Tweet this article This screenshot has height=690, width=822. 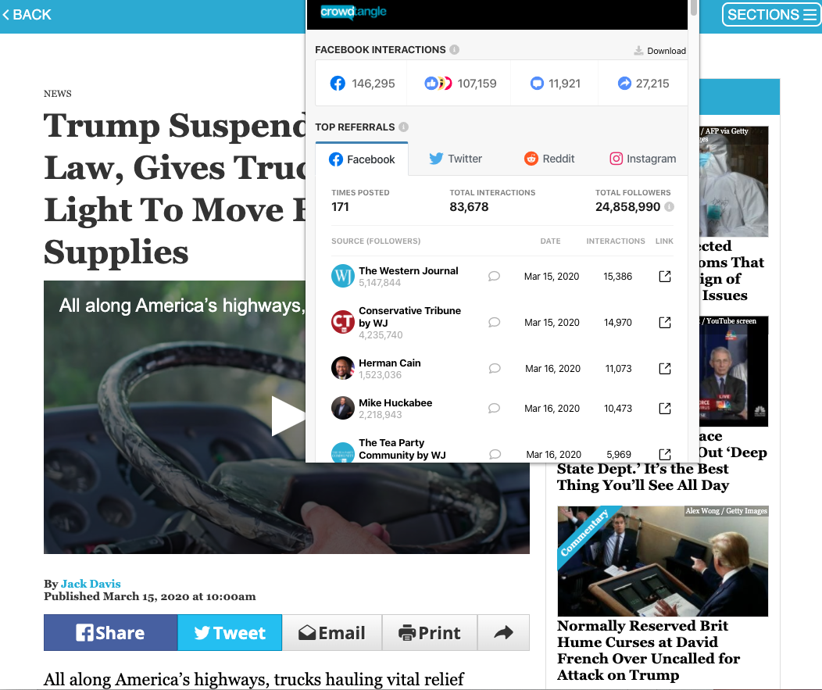click(x=230, y=633)
